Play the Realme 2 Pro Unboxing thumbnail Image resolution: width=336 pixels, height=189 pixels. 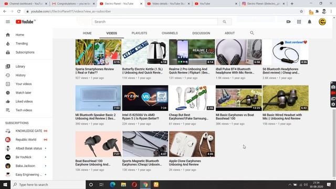pos(192,52)
